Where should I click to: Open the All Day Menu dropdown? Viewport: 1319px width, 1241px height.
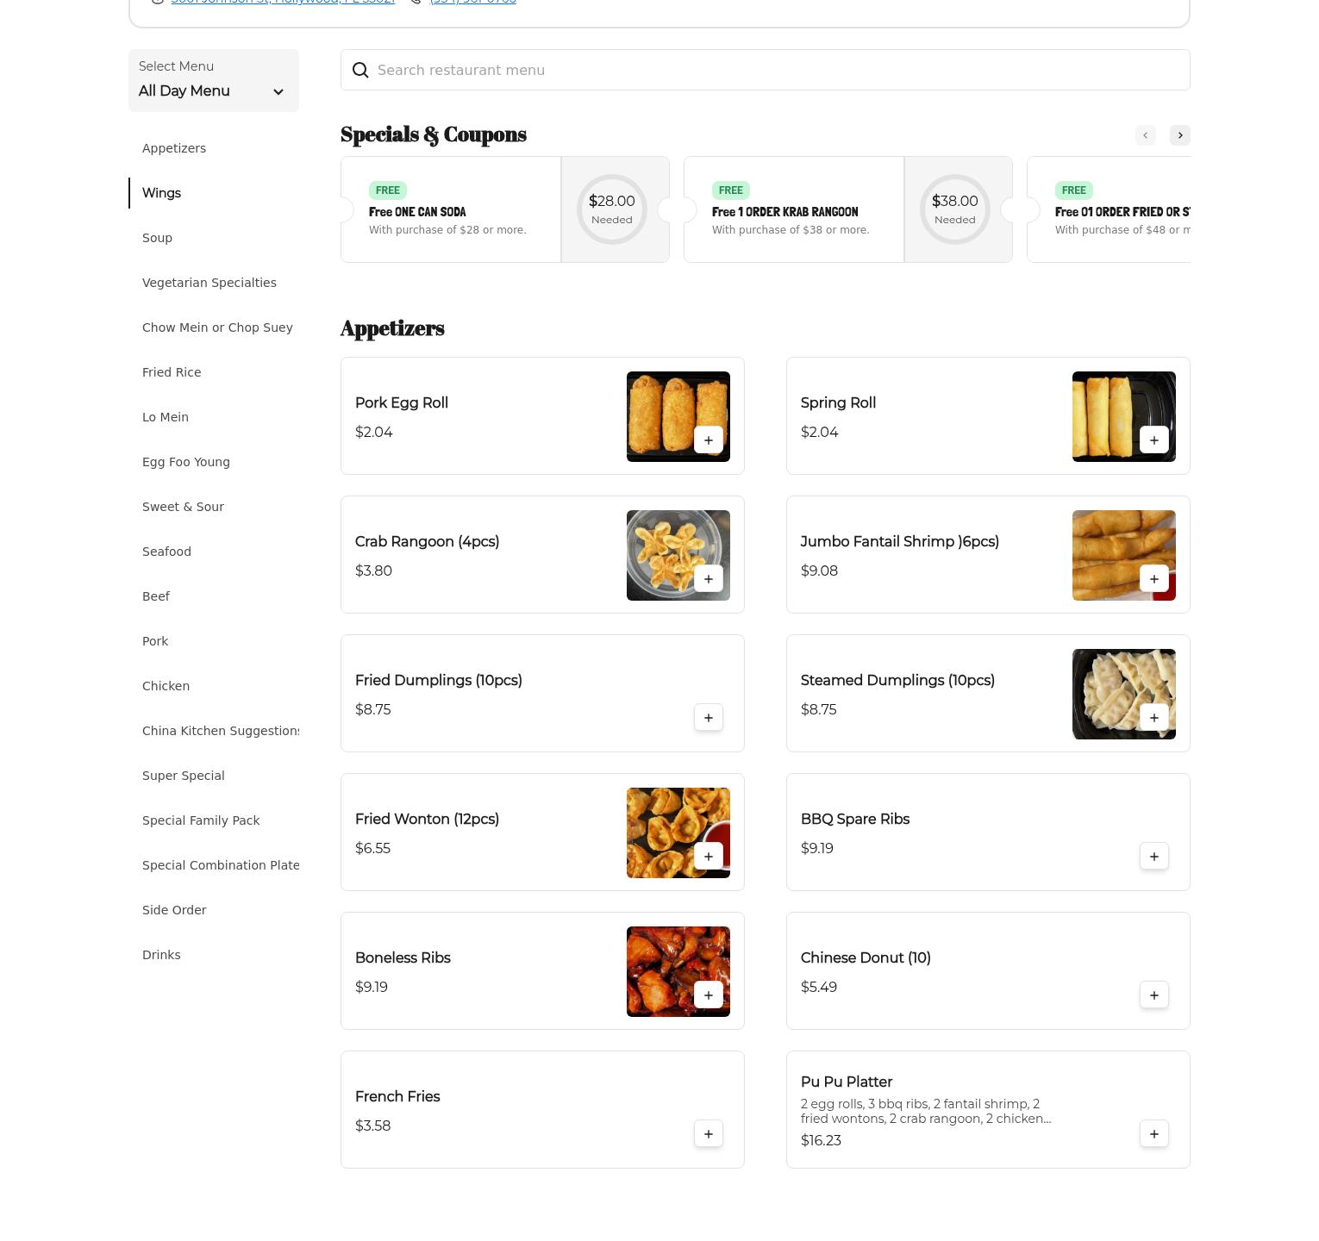[x=213, y=81]
